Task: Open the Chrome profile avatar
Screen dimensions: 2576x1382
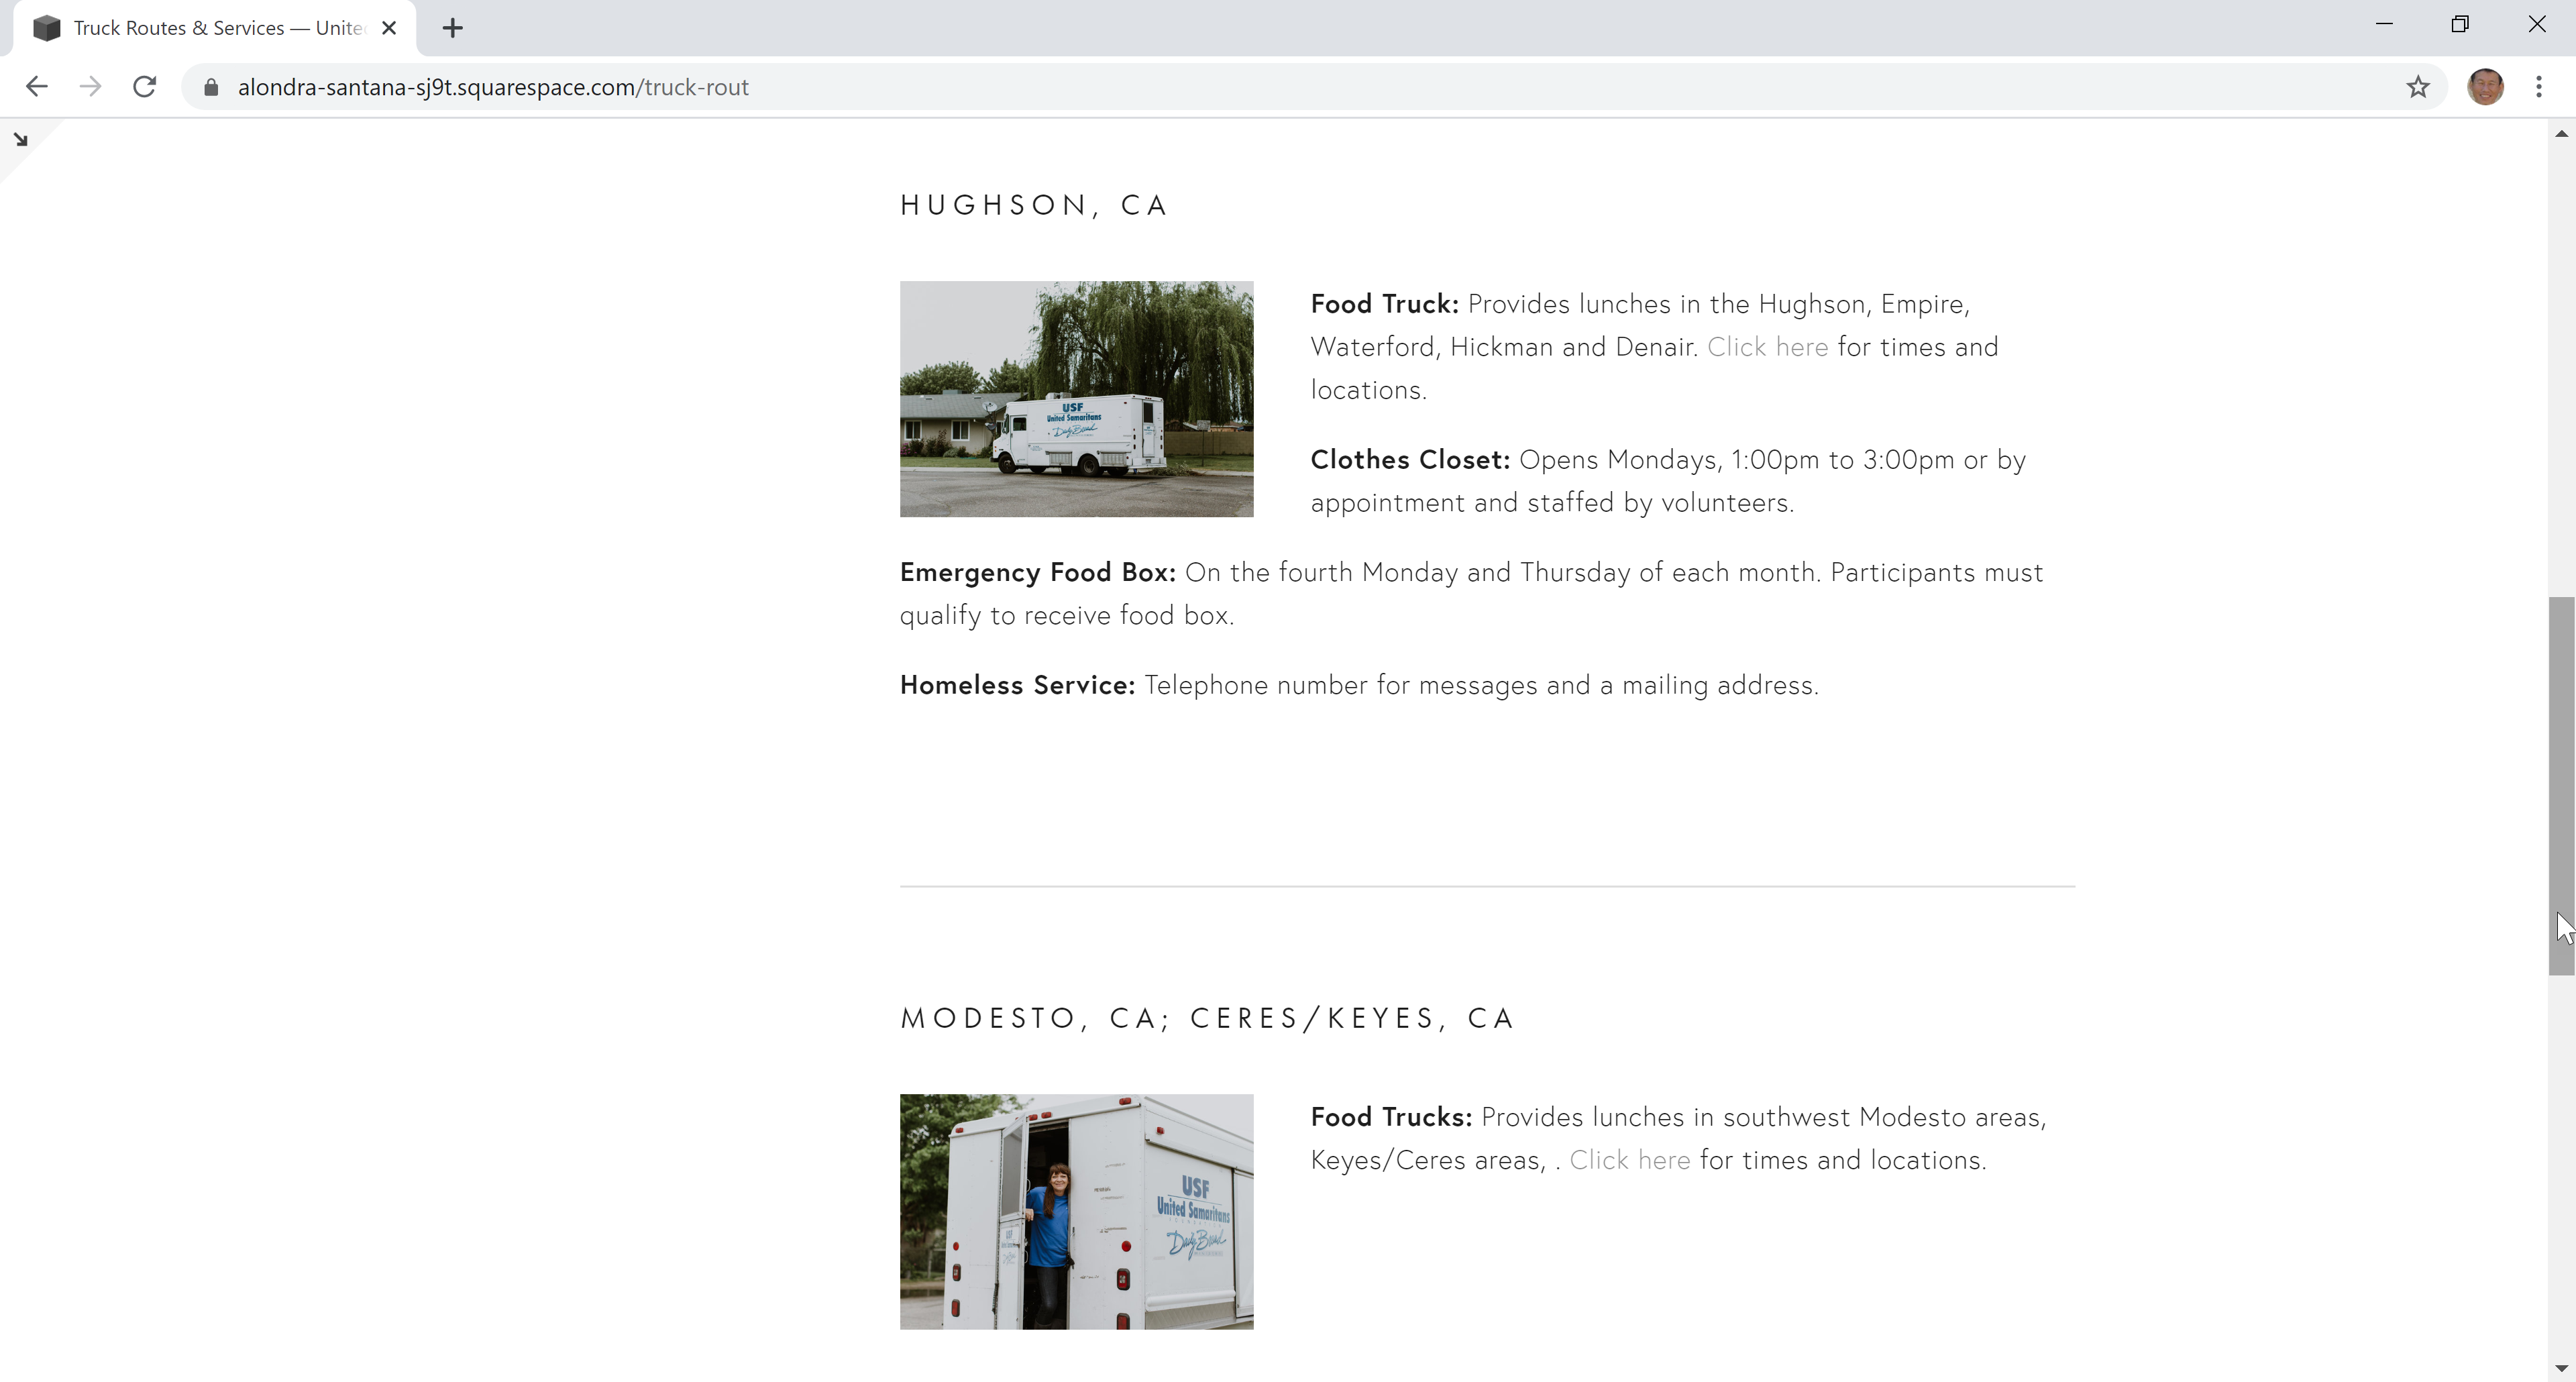Action: point(2484,87)
